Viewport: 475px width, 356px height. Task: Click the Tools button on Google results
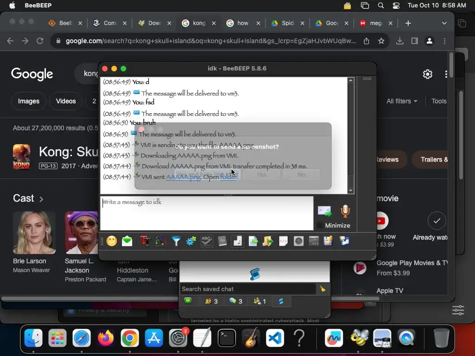(x=439, y=101)
